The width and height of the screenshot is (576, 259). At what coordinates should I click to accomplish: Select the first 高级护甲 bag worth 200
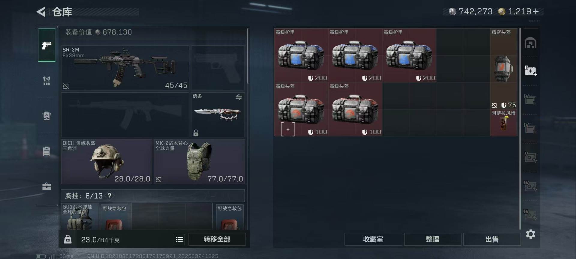pyautogui.click(x=301, y=55)
